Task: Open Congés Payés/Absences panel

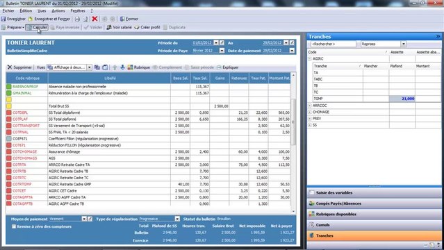Action: coord(374,203)
